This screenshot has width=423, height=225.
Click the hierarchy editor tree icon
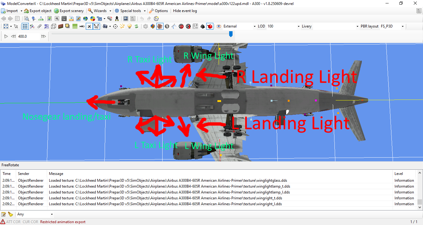coord(41,19)
